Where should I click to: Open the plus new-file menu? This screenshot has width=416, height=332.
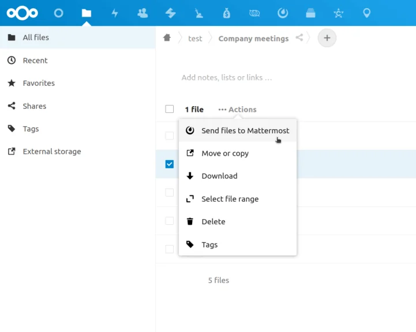[327, 38]
